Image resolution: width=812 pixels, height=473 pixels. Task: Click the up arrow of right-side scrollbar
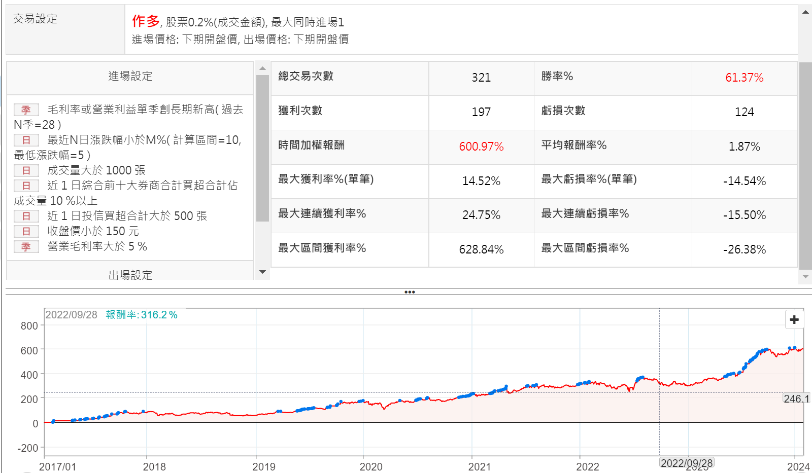pos(805,12)
